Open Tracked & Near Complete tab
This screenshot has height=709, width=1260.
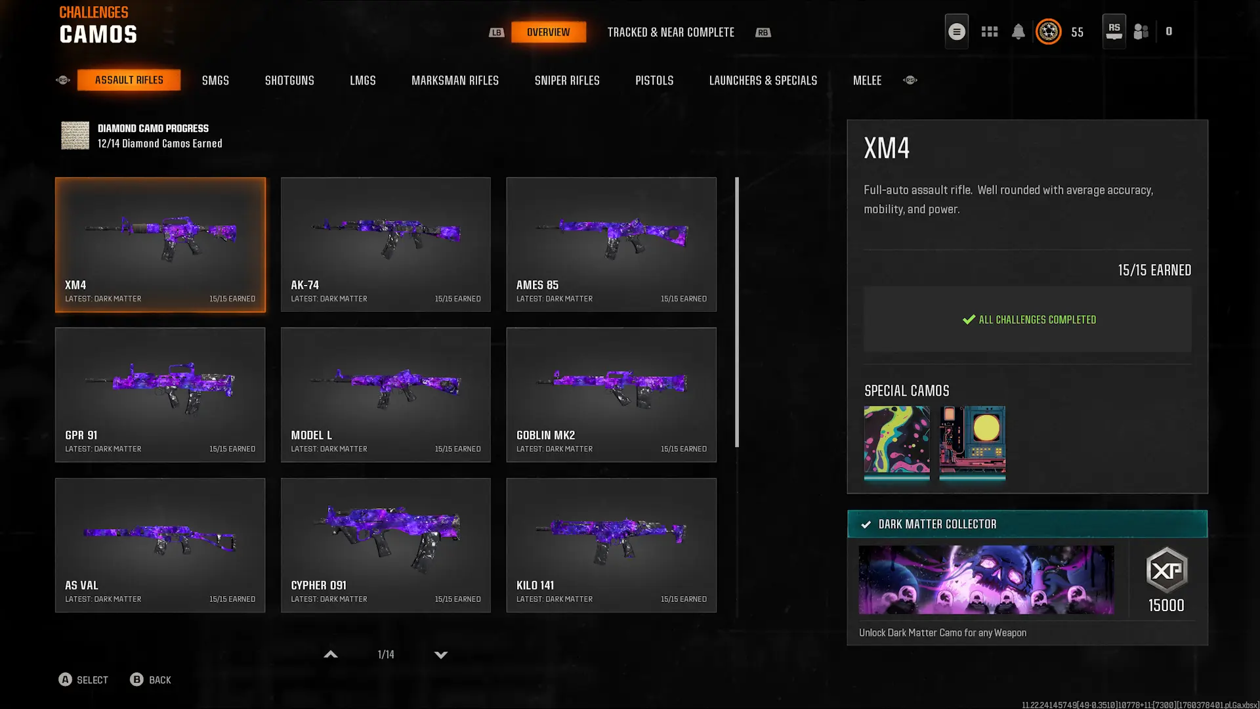(670, 32)
